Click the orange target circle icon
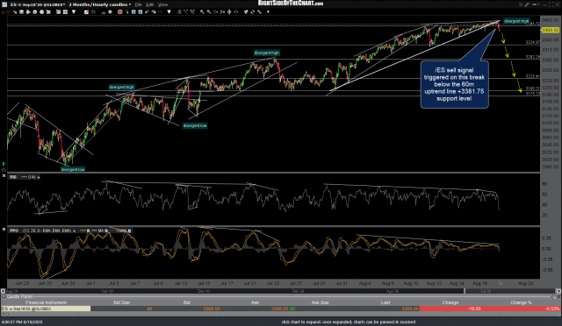The image size is (562, 326). pyautogui.click(x=120, y=12)
